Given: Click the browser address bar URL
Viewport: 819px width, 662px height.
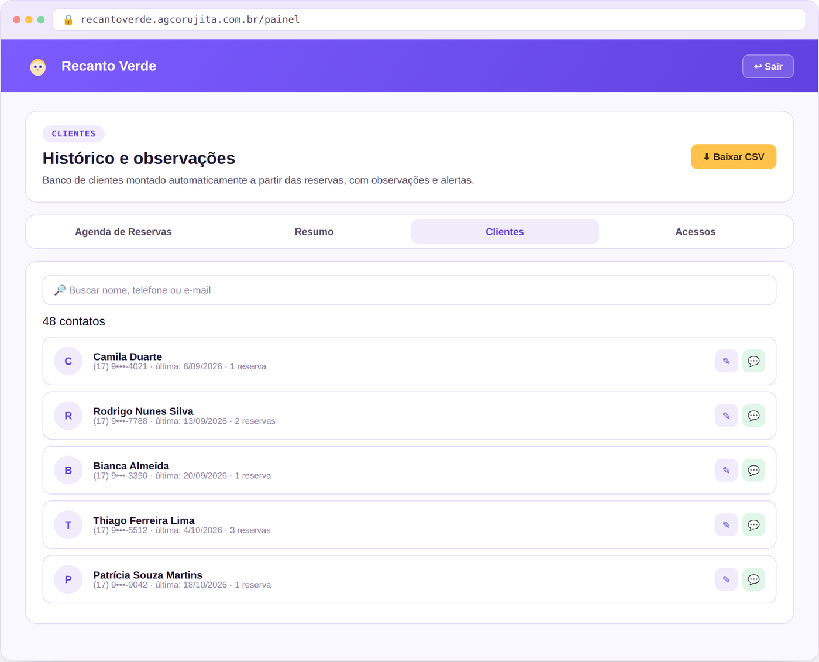Looking at the screenshot, I should point(190,19).
